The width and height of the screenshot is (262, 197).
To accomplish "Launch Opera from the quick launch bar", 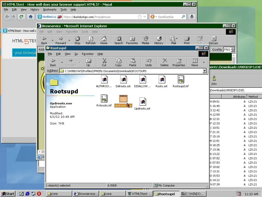I will tap(39, 194).
